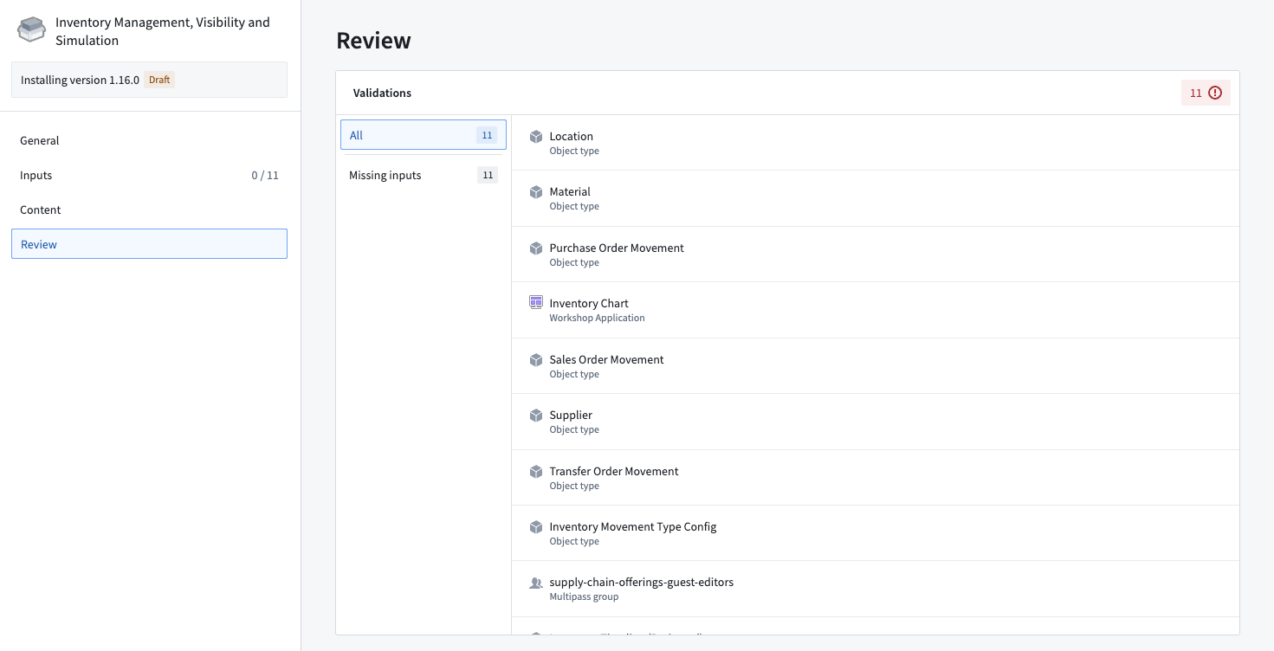Click the 11 errors badge in Validations header

1206,93
